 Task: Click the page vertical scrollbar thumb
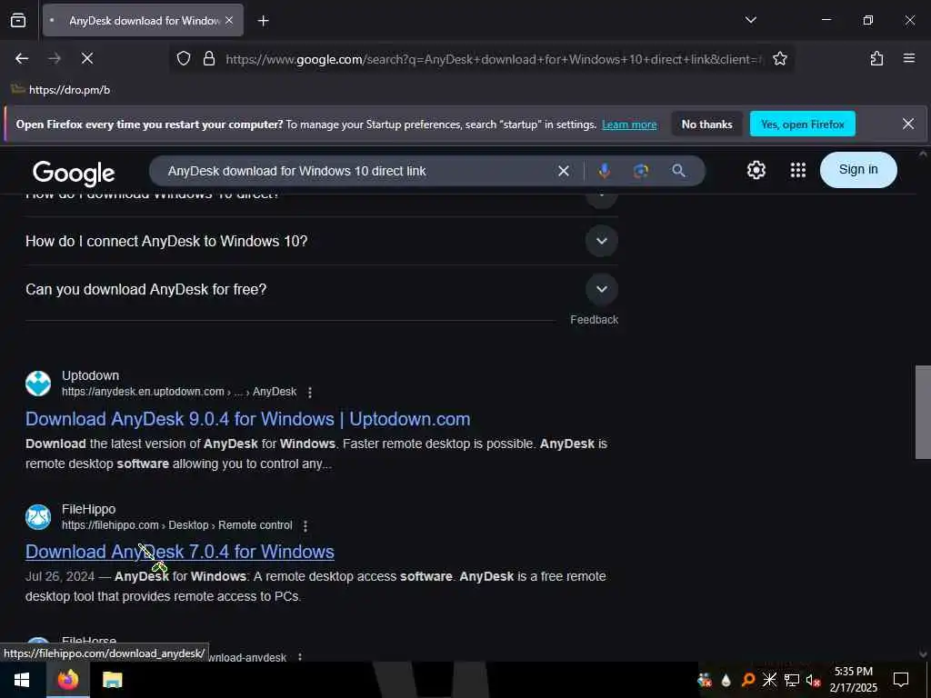(x=923, y=412)
